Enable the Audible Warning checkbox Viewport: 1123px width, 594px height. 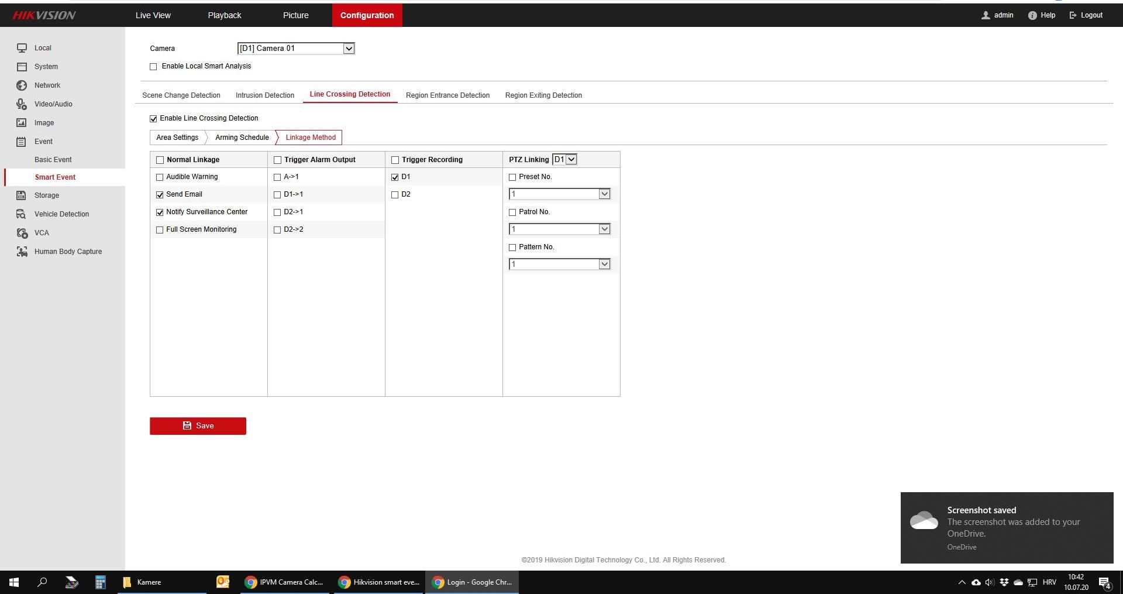point(160,177)
